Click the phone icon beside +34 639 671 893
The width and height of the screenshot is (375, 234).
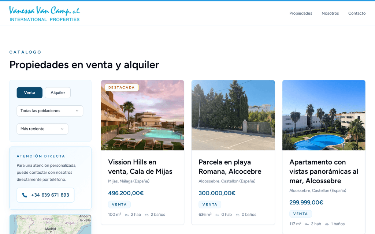(x=25, y=195)
